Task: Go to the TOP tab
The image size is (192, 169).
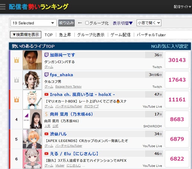Action: click(49, 35)
